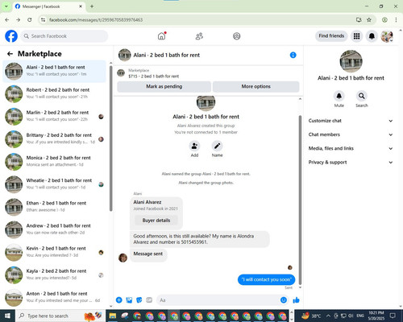403x322 pixels.
Task: Click Windows taskbar search box
Action: point(60,316)
